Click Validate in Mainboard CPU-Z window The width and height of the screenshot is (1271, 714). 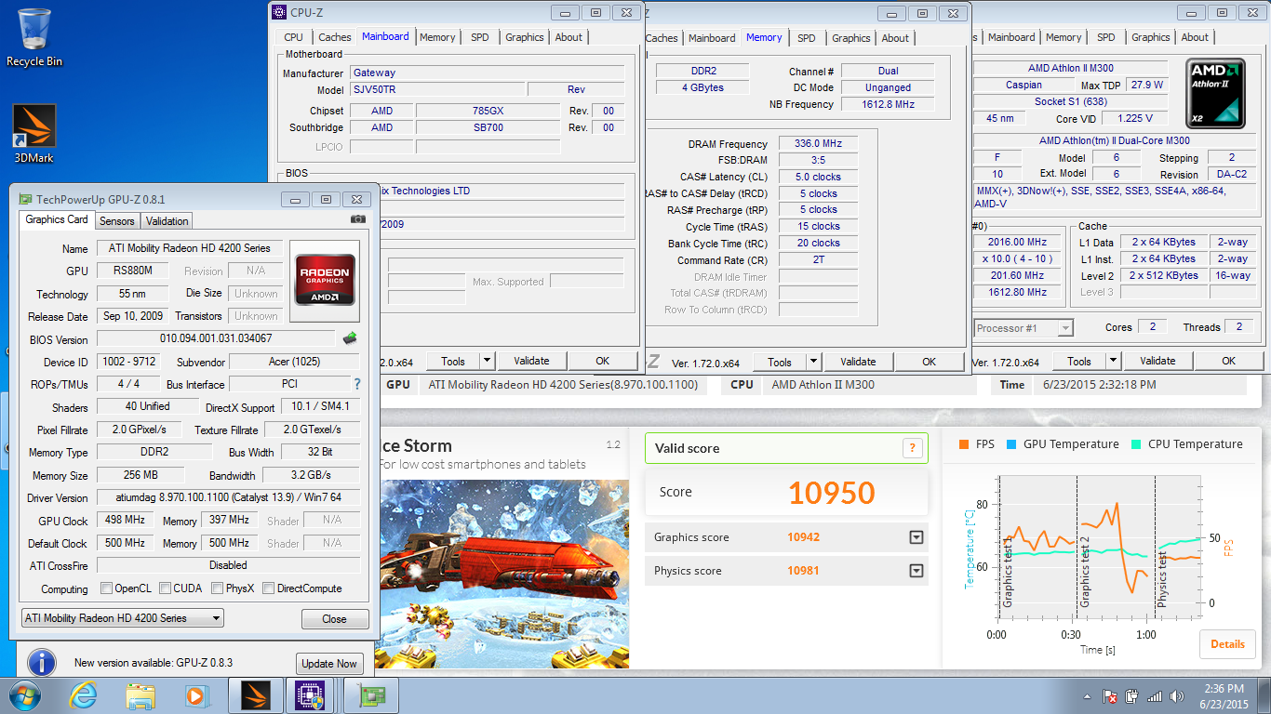[531, 361]
